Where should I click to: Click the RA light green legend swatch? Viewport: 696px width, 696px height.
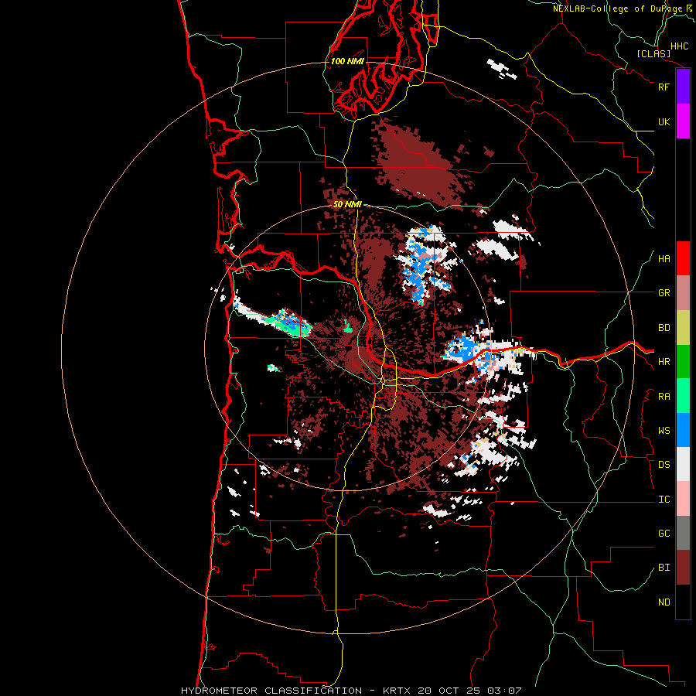coord(683,396)
